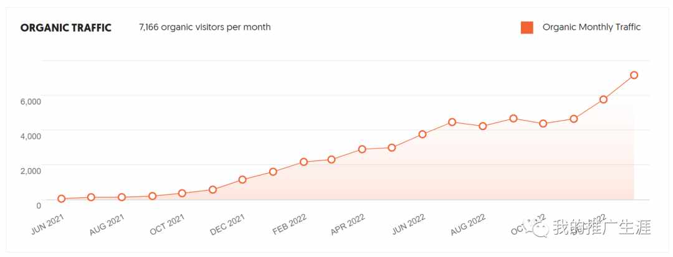The width and height of the screenshot is (673, 257).
Task: Click the 2,000 y-axis label
Action: (x=30, y=171)
